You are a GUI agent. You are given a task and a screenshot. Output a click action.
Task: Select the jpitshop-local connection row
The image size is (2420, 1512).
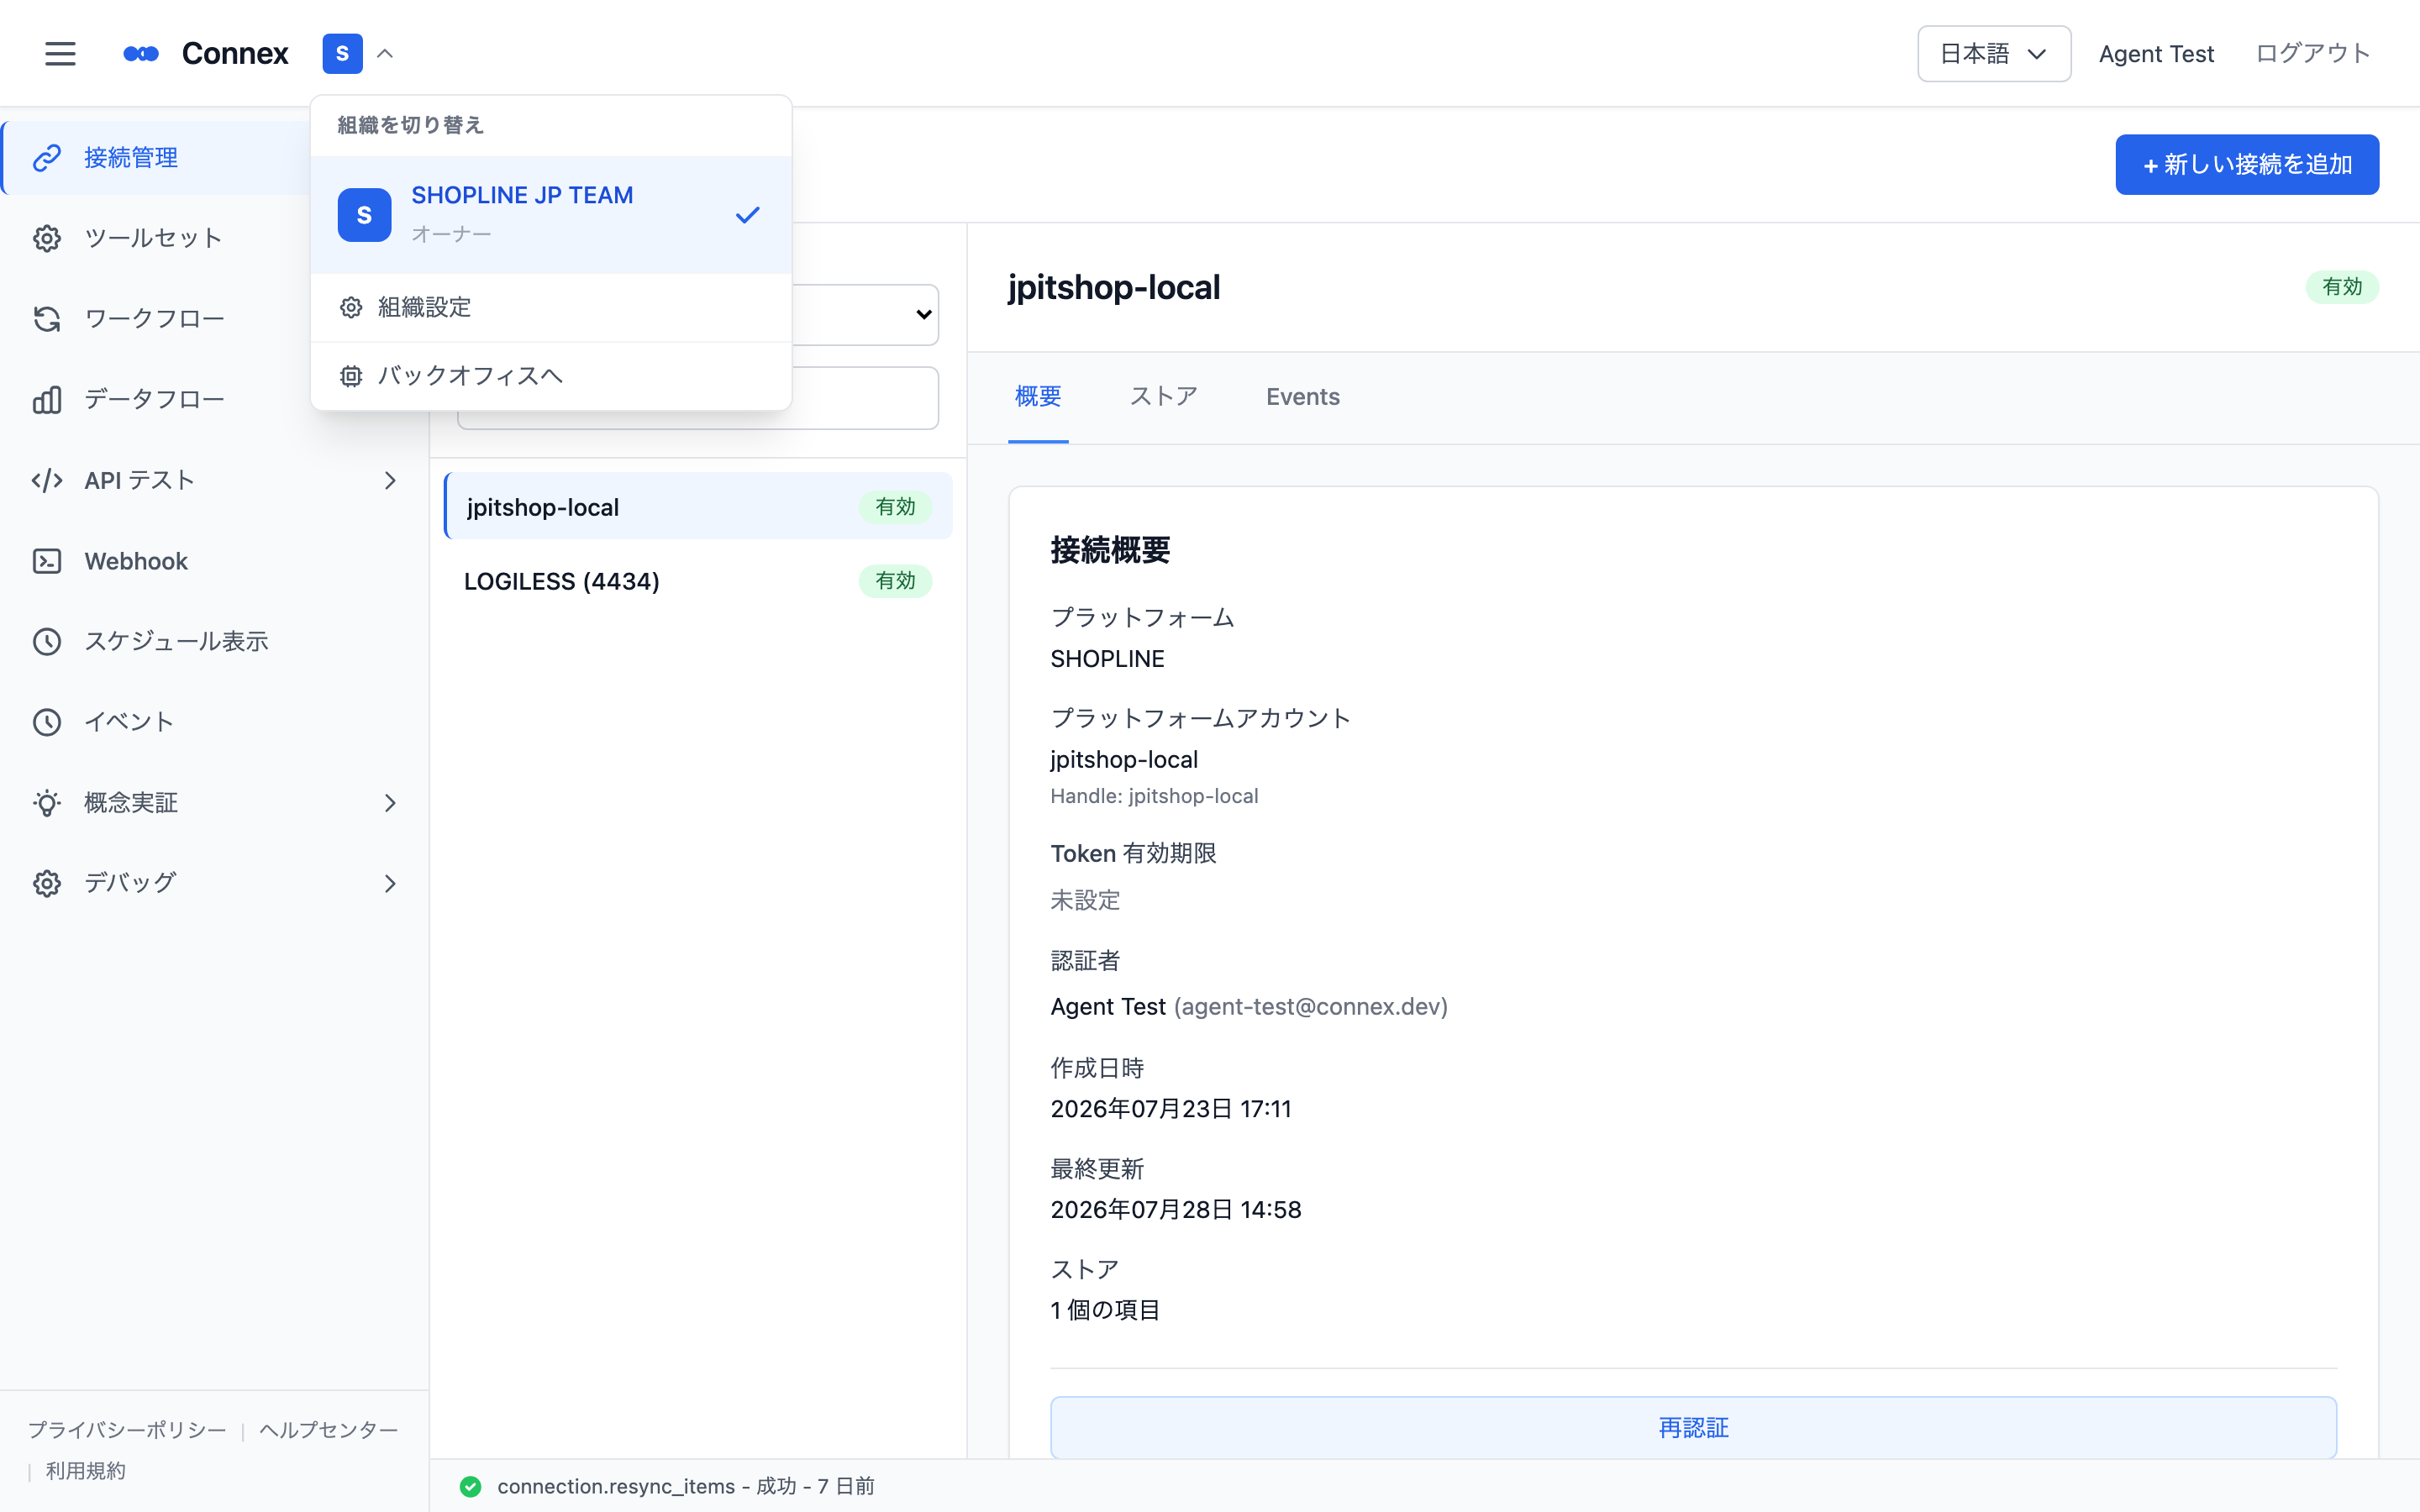[x=698, y=506]
